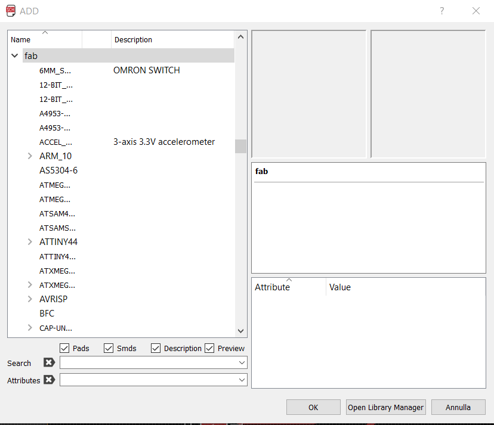Select the fab library row

point(128,55)
